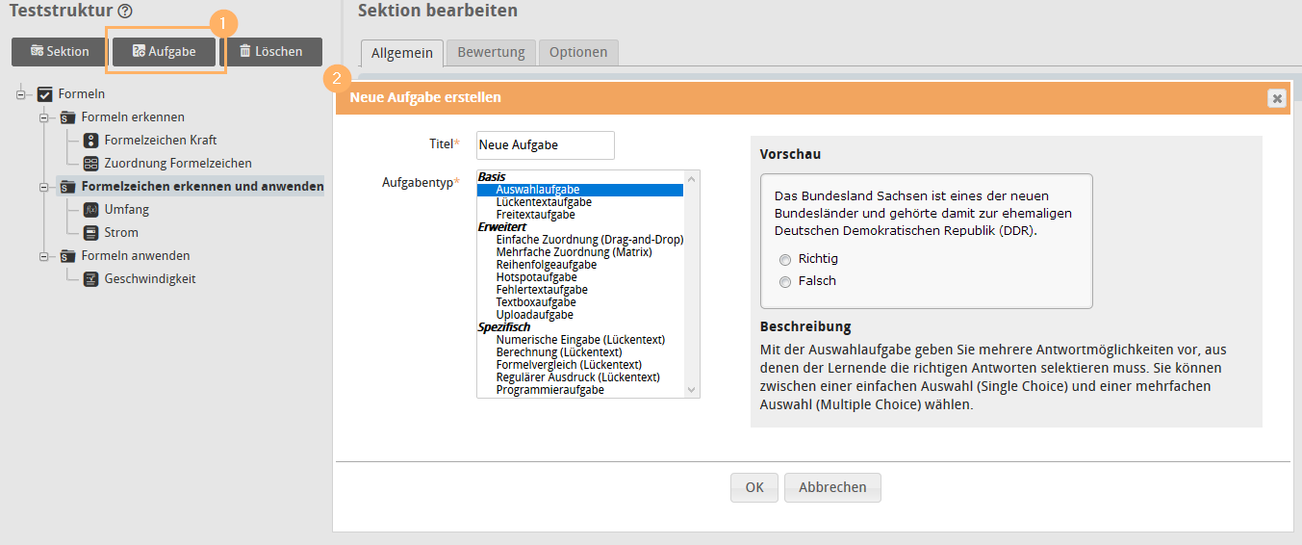Select Textboxaufgabe in the list
Screen dimensions: 1302x545
pyautogui.click(x=579, y=302)
